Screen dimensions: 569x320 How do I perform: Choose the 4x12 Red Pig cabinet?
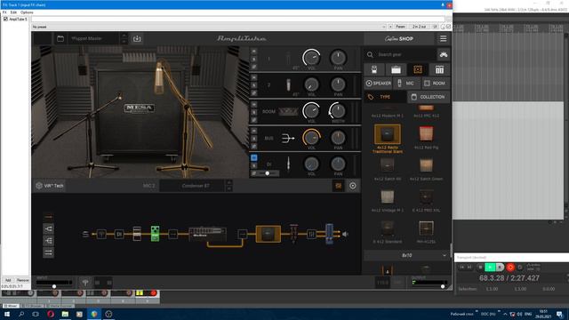point(426,137)
